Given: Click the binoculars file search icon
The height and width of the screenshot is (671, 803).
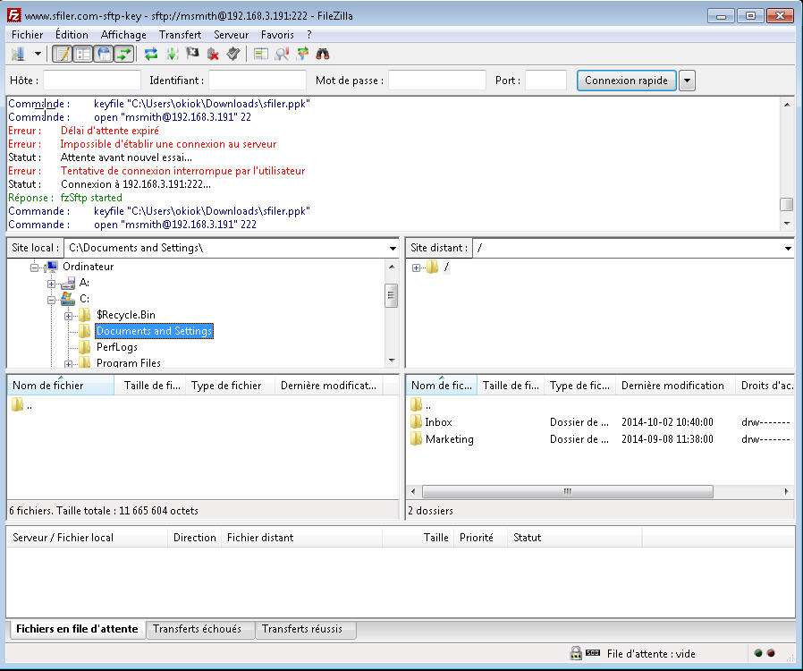Looking at the screenshot, I should click(323, 54).
